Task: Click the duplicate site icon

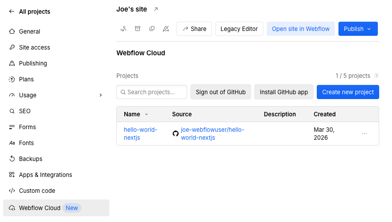Action: click(x=152, y=29)
